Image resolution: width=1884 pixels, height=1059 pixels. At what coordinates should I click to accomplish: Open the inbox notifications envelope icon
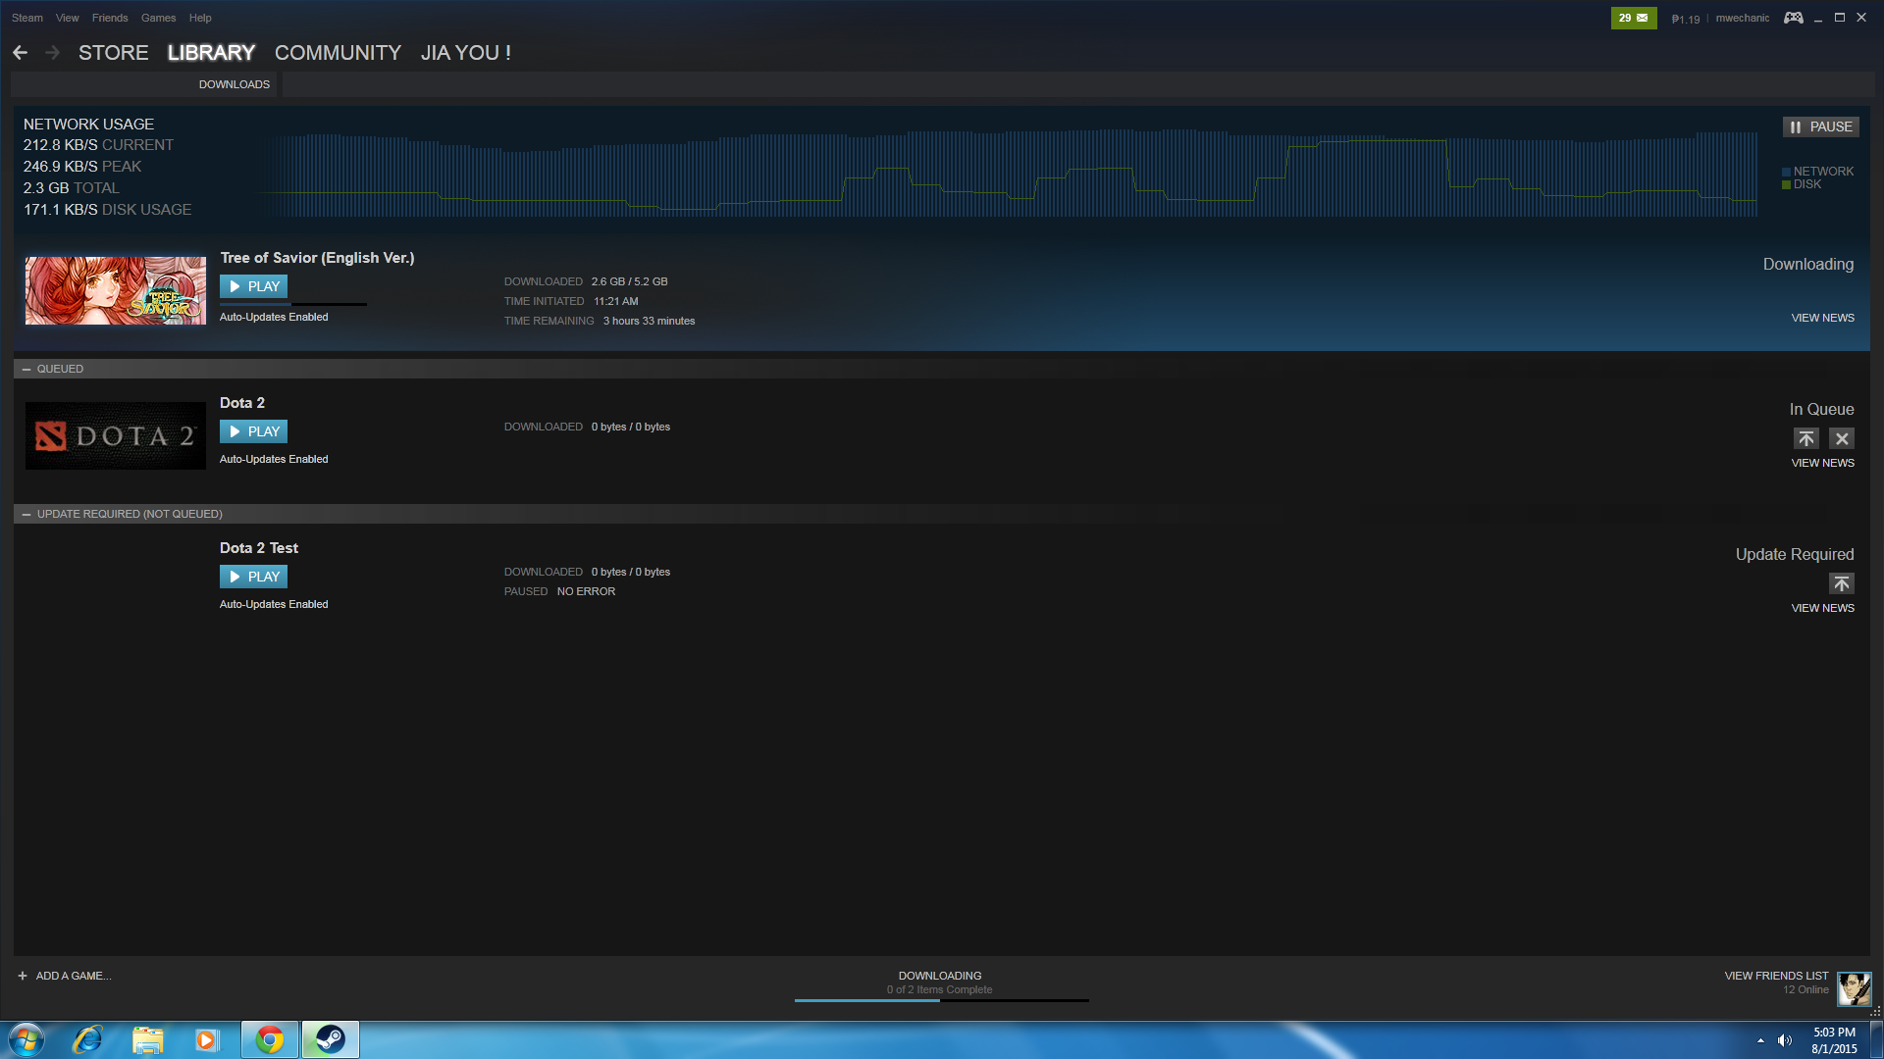point(1642,18)
